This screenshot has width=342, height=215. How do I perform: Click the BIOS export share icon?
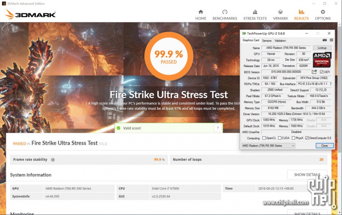314,72
